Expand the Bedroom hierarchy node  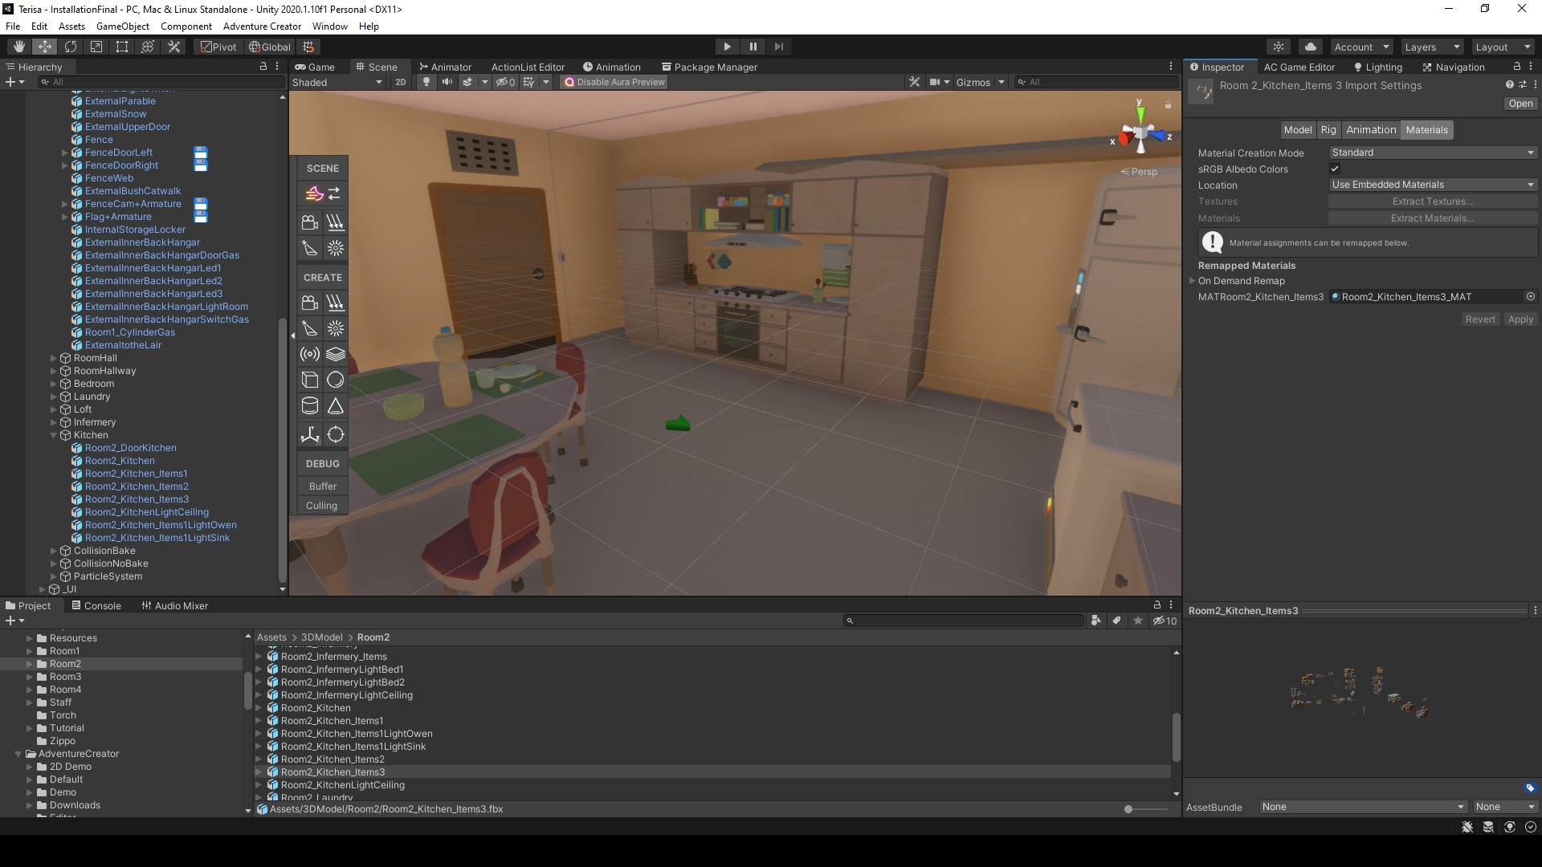[x=54, y=384]
